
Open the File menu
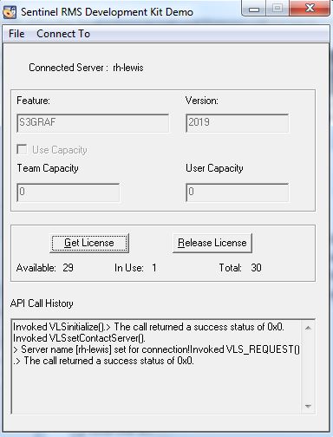tap(16, 34)
